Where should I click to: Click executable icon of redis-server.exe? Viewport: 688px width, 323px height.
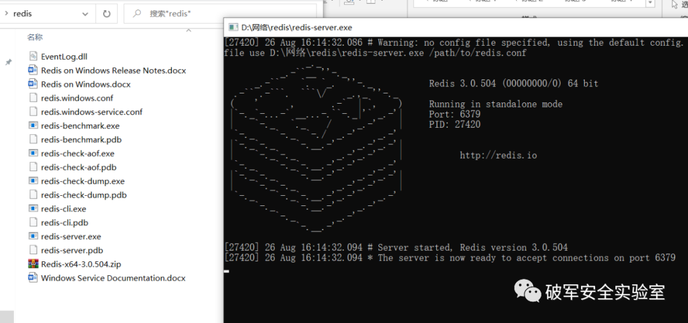[33, 237]
